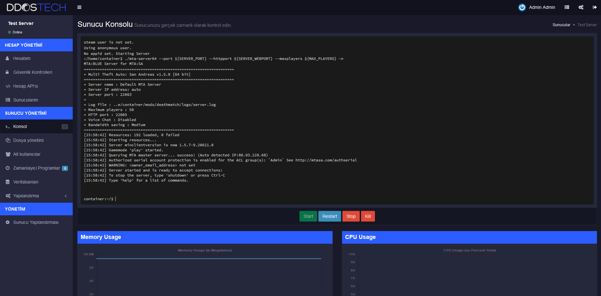Click the Stop server button
The height and width of the screenshot is (296, 601).
click(351, 216)
